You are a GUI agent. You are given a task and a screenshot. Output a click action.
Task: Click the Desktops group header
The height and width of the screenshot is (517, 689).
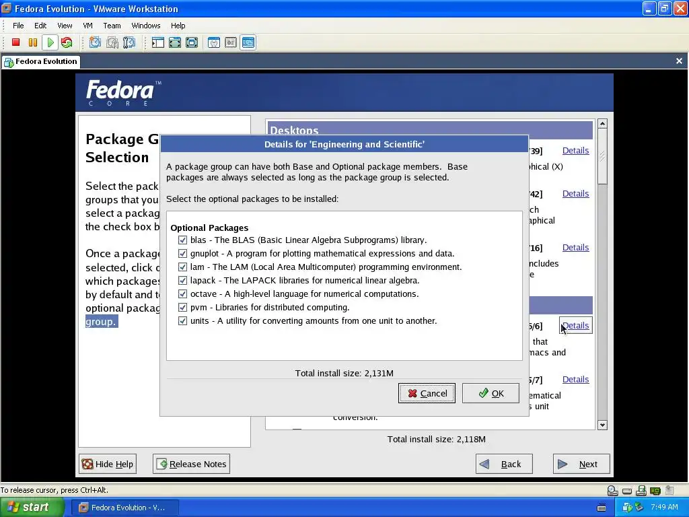click(x=430, y=130)
